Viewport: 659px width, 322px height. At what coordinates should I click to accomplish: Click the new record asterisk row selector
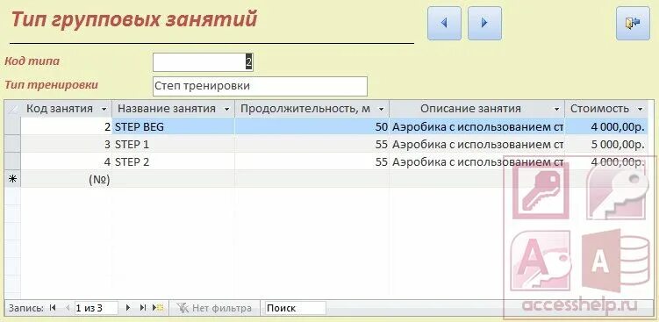pyautogui.click(x=12, y=180)
